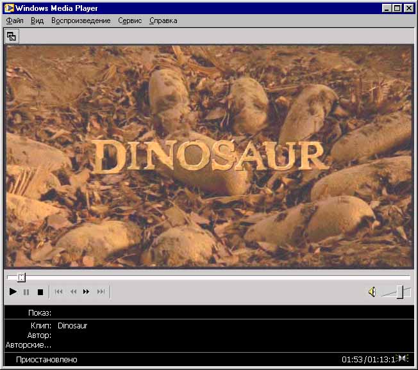Skip to previous track button
This screenshot has height=370, width=418.
pos(58,292)
